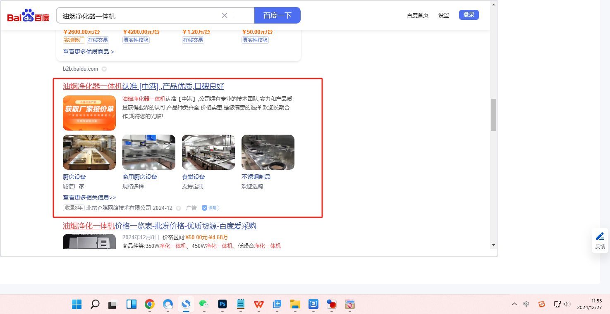Open 设置 in the top bar
The height and width of the screenshot is (314, 610).
click(444, 15)
